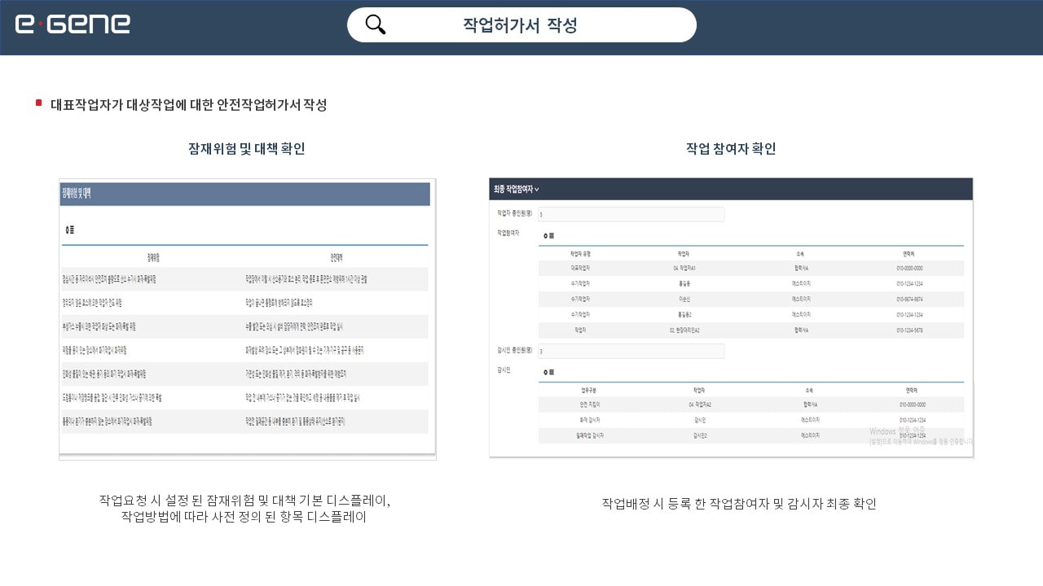Click the 작업자 총인원(명) input field
This screenshot has width=1043, height=586.
[631, 214]
